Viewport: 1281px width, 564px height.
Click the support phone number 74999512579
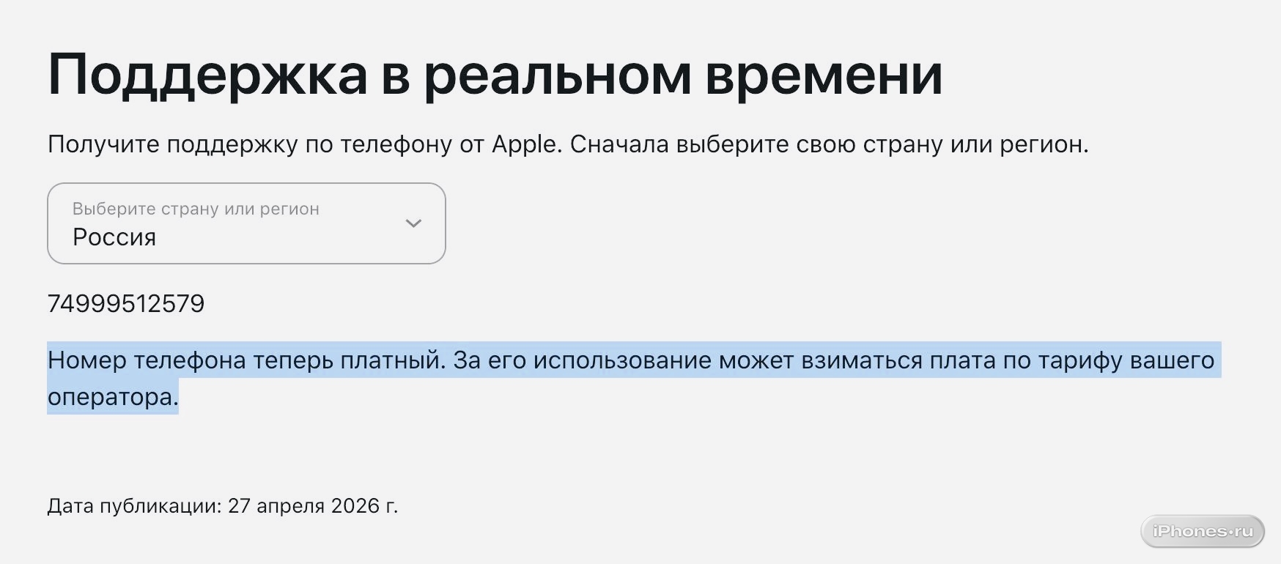(x=126, y=304)
